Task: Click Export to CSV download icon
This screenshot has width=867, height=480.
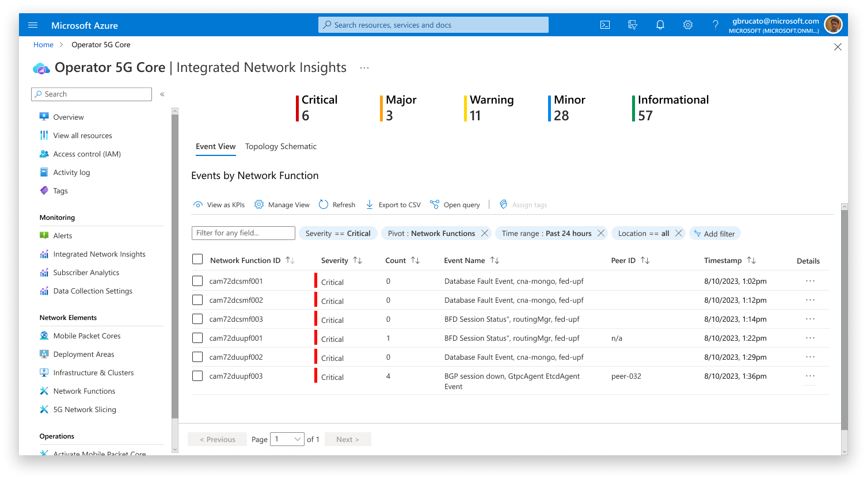Action: pos(370,204)
